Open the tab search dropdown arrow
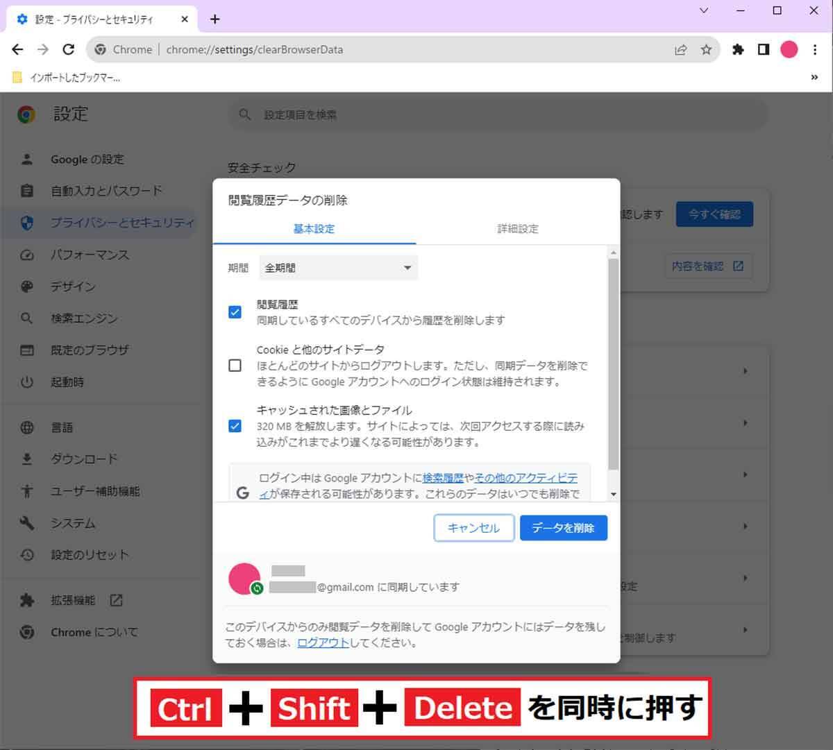The image size is (833, 750). [704, 10]
